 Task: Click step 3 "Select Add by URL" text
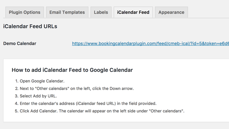38,96
